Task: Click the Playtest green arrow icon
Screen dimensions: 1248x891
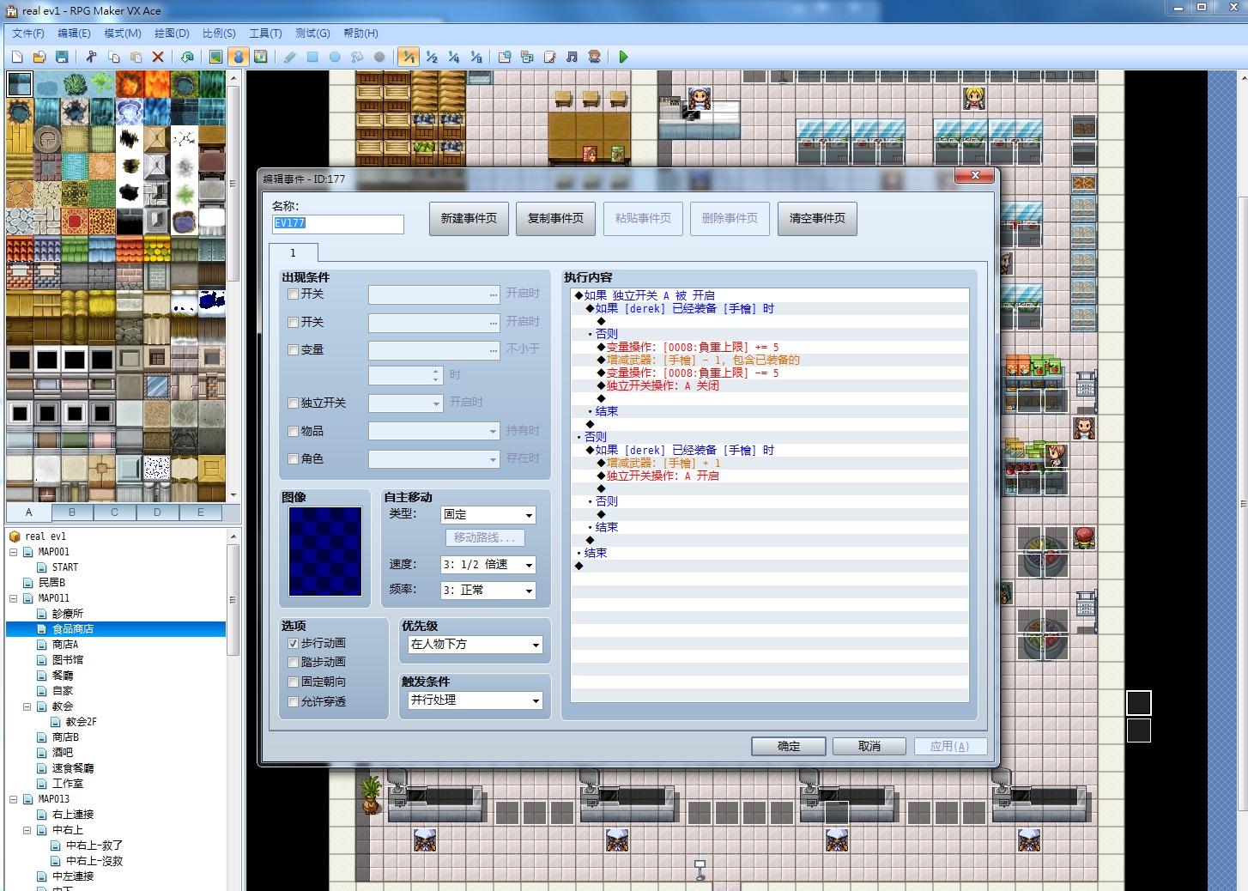Action: tap(623, 57)
